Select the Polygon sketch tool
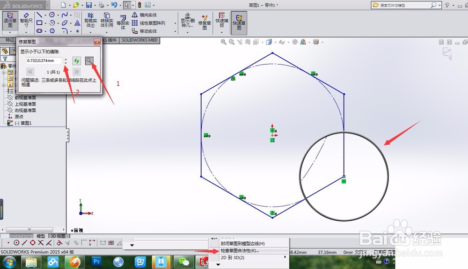The image size is (468, 269). [x=52, y=31]
